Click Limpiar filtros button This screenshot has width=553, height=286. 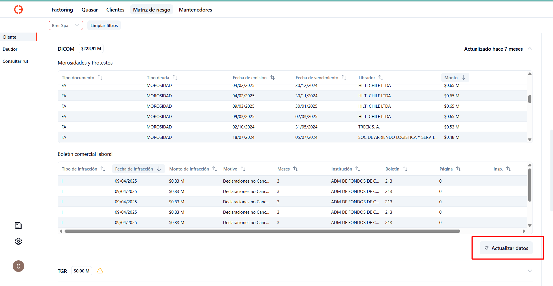(104, 25)
